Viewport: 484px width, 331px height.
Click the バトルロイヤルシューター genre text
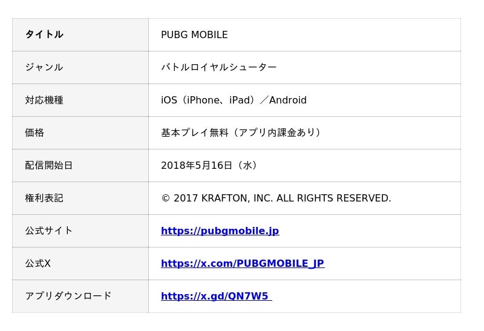(218, 67)
